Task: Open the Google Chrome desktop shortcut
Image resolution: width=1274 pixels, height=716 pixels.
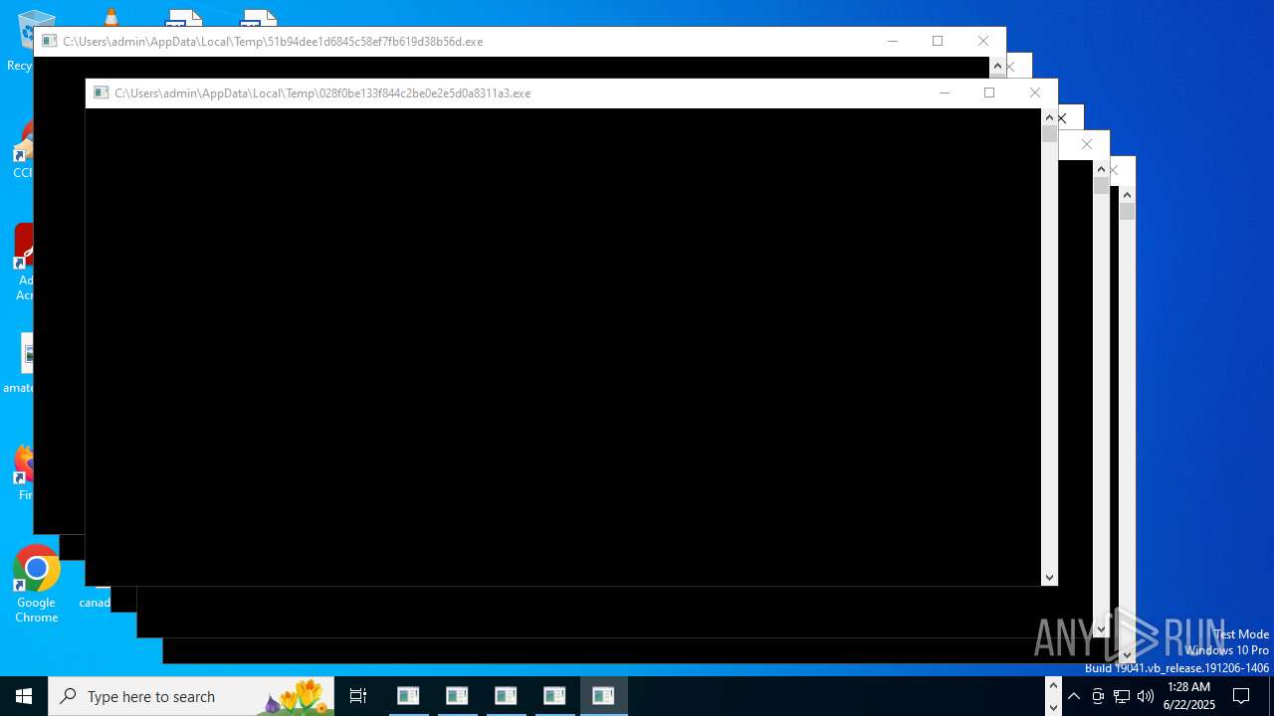Action: point(37,585)
